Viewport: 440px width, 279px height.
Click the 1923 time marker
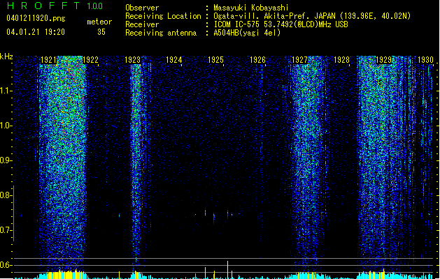point(132,60)
